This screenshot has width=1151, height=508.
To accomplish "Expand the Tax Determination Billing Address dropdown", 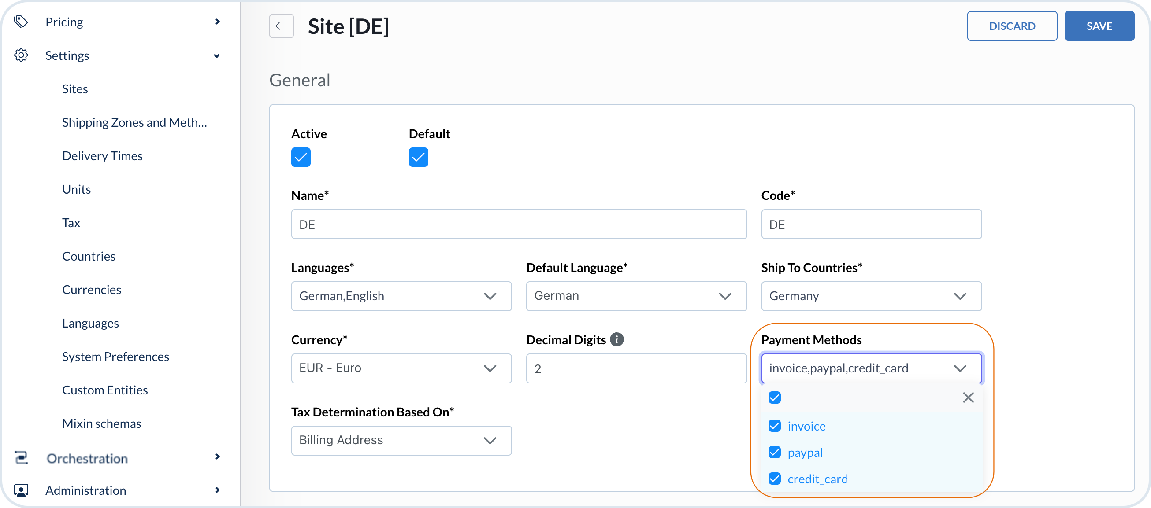I will click(x=401, y=440).
